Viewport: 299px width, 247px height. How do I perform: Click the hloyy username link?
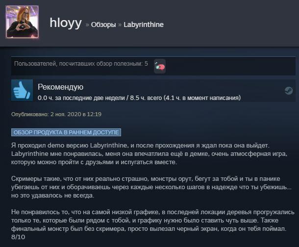tap(66, 23)
